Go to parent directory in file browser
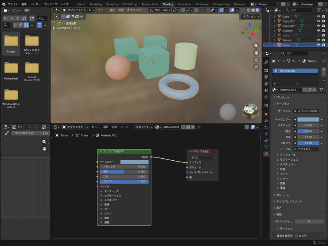The image size is (328, 246). (x=18, y=18)
